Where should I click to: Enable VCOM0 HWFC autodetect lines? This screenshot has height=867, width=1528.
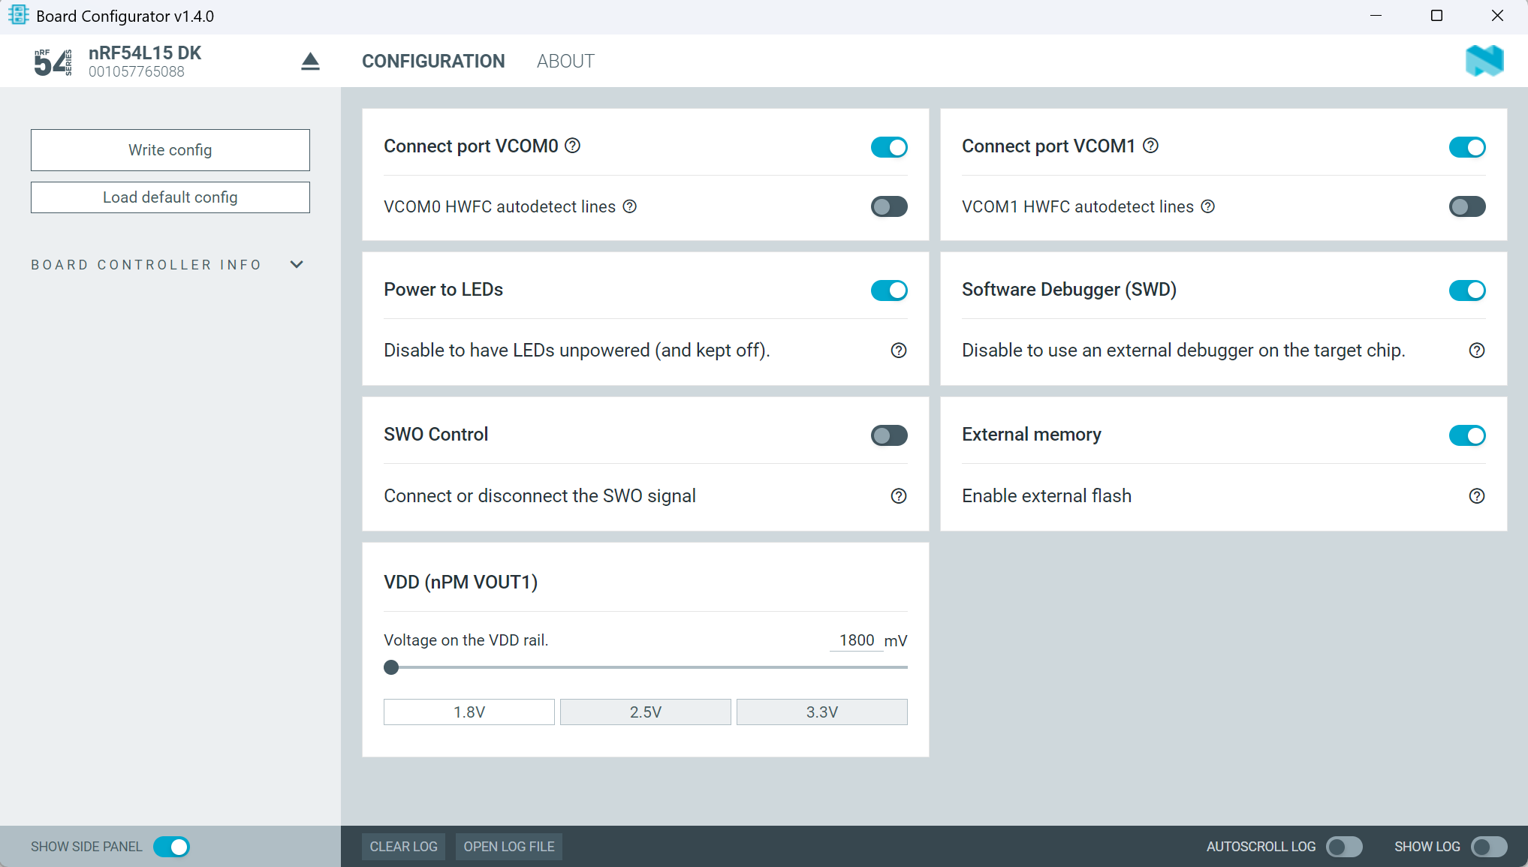pyautogui.click(x=889, y=206)
